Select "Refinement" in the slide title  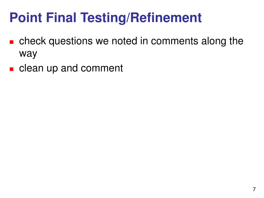click(166, 18)
